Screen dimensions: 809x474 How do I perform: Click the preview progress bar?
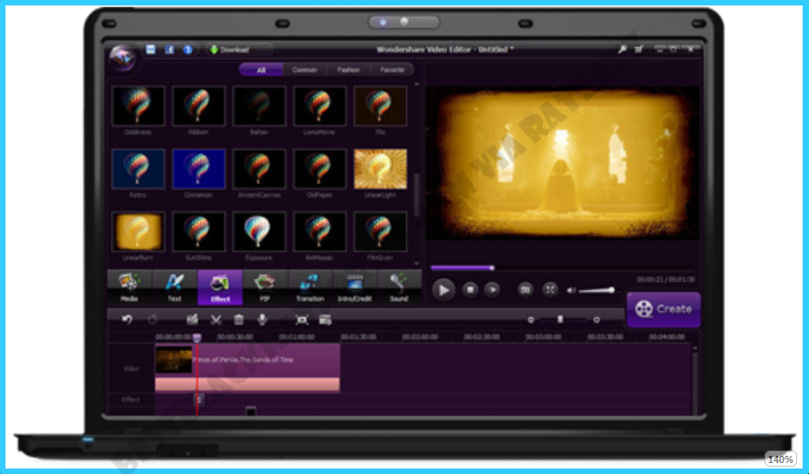562,267
